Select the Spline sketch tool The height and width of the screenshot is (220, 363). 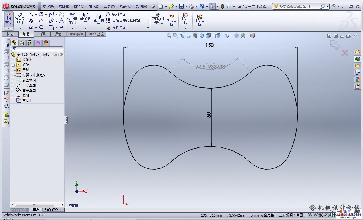point(51,14)
